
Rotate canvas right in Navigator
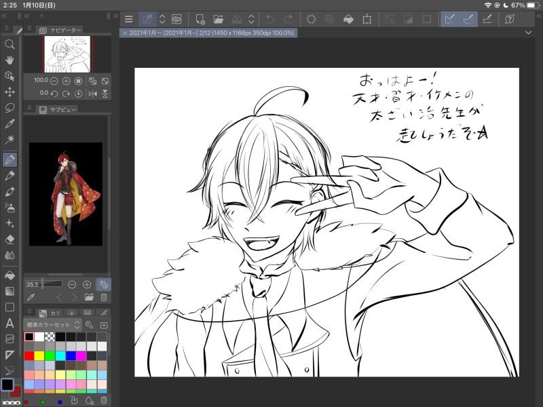(x=66, y=94)
